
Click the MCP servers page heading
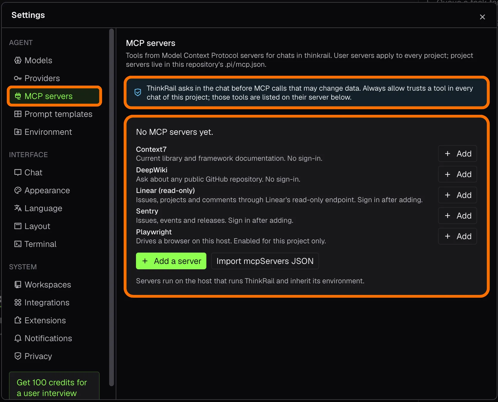click(151, 43)
